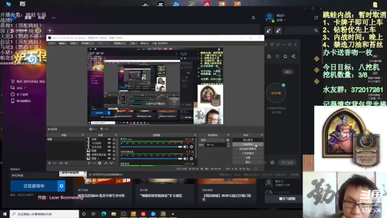Viewport: 387px width, 218px height.
Task: Toggle visibility of first text source
Action: click(109, 140)
